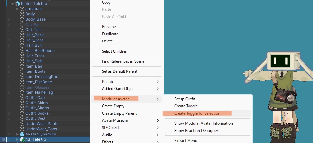The height and width of the screenshot is (143, 313).
Task: Click the cube icon beside Hair_BunRibbon
Action: pos(22,51)
